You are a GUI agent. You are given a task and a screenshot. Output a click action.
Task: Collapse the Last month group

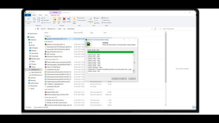pyautogui.click(x=44, y=90)
